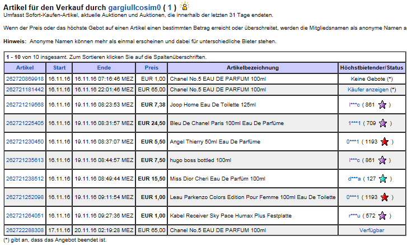
Task: Select hugo boss bottled 100ml text
Action: pyautogui.click(x=200, y=160)
